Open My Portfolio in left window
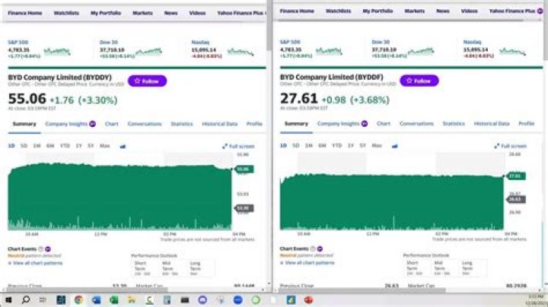 click(106, 13)
